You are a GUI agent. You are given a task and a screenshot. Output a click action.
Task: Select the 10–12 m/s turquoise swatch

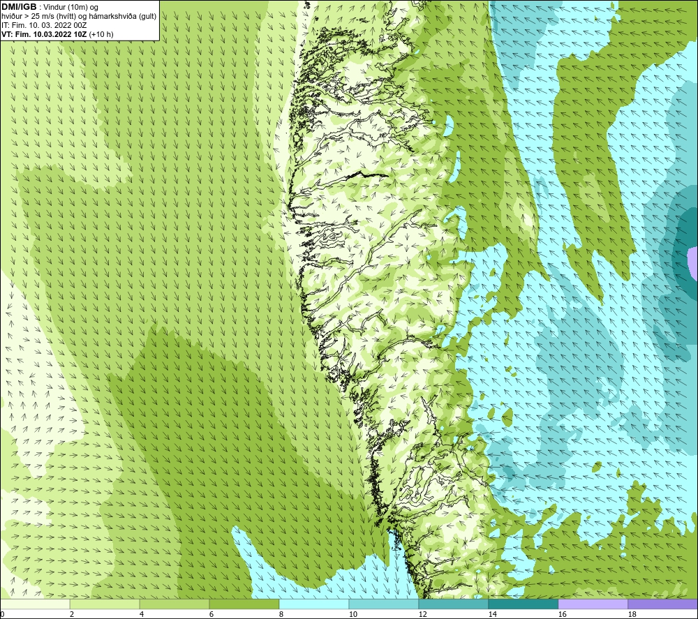tap(384, 604)
